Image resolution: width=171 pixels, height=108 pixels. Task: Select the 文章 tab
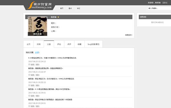(49, 44)
